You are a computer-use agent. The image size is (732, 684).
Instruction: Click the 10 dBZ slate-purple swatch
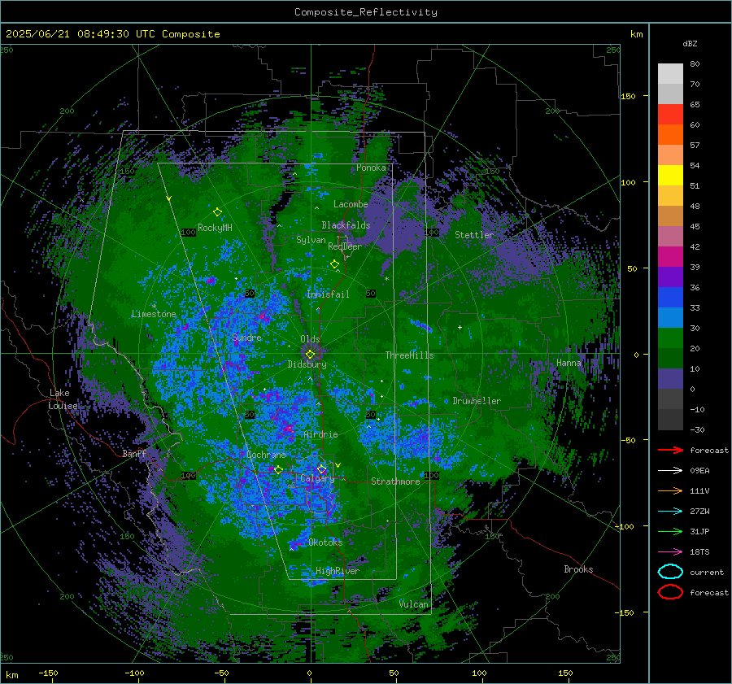coord(670,379)
